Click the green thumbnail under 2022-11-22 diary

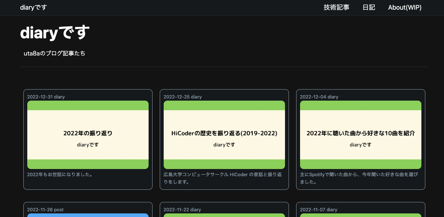(224, 216)
